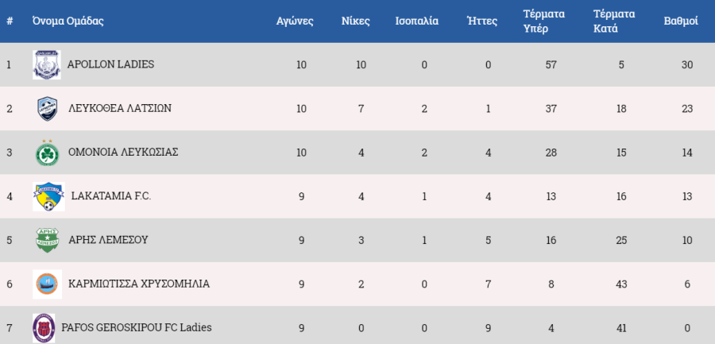Click the Αγώνες column header
The width and height of the screenshot is (715, 344).
click(x=295, y=21)
